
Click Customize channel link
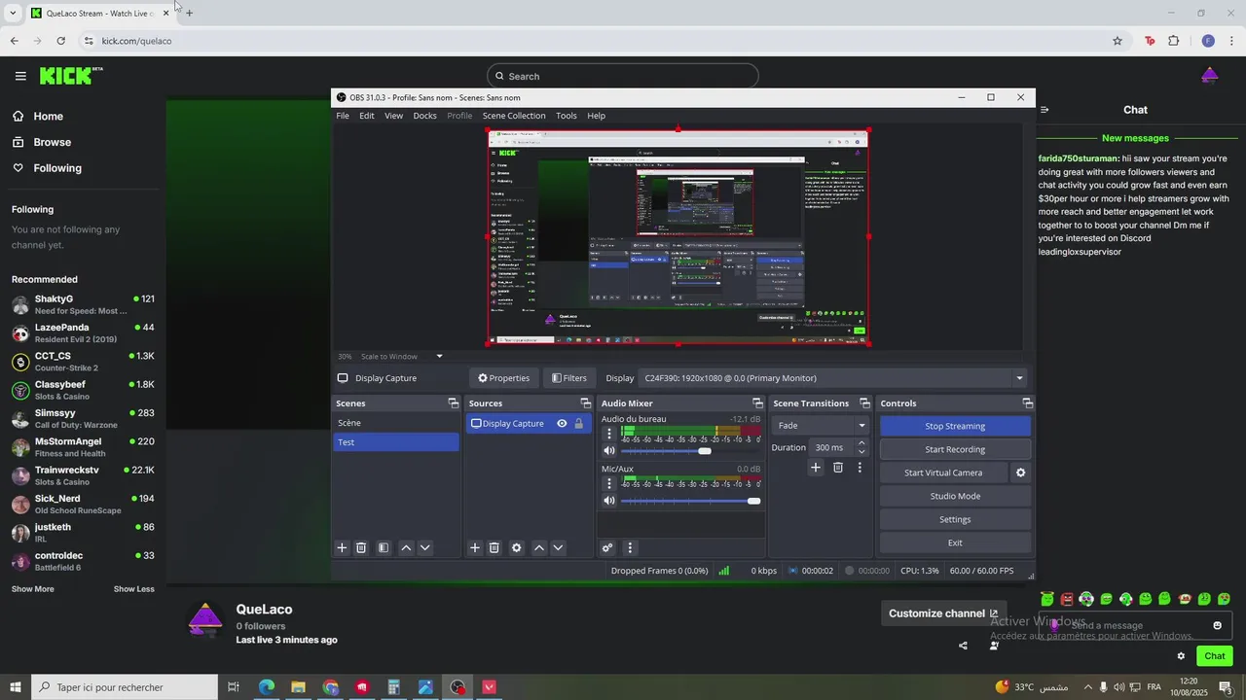(x=943, y=613)
